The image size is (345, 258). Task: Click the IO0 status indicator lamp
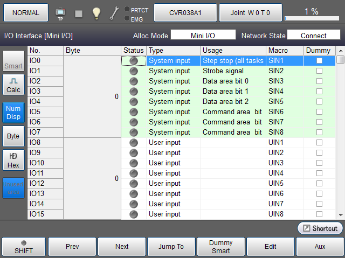click(x=133, y=61)
